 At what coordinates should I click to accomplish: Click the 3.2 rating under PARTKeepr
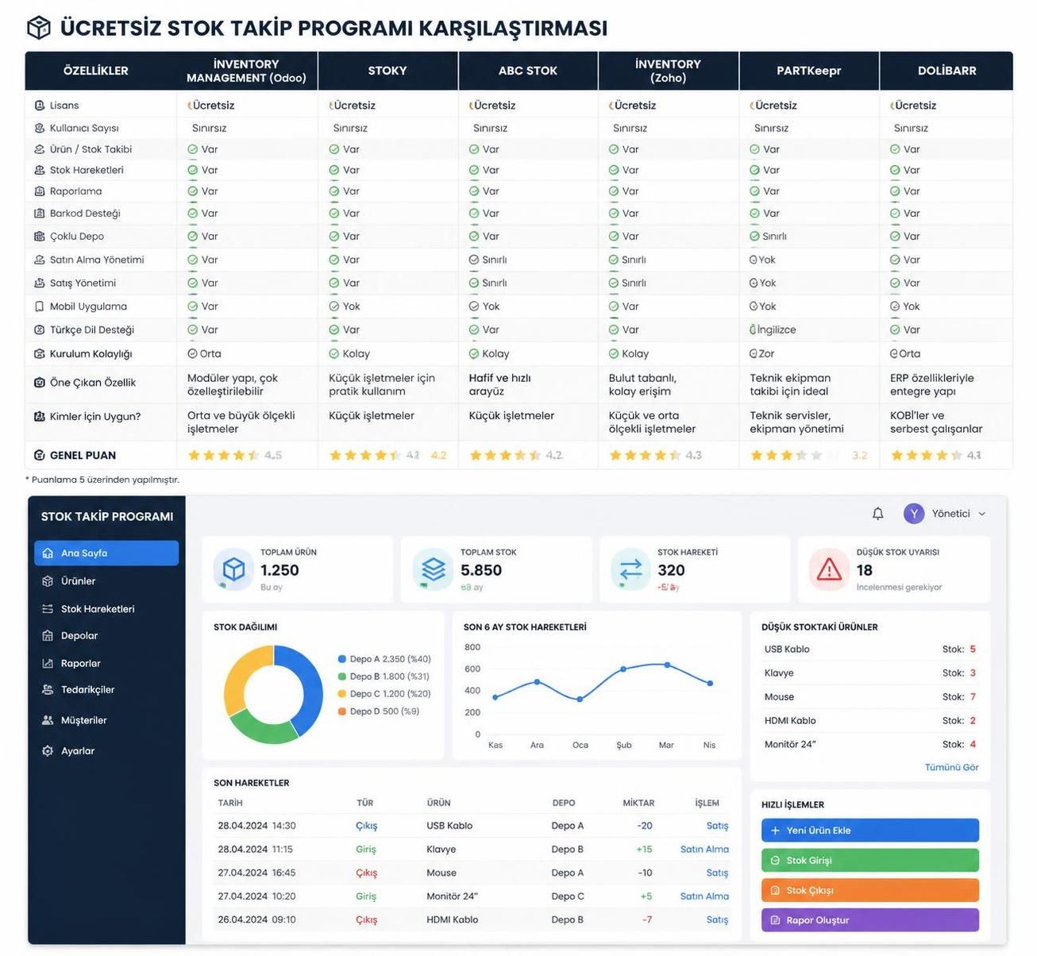click(x=860, y=456)
